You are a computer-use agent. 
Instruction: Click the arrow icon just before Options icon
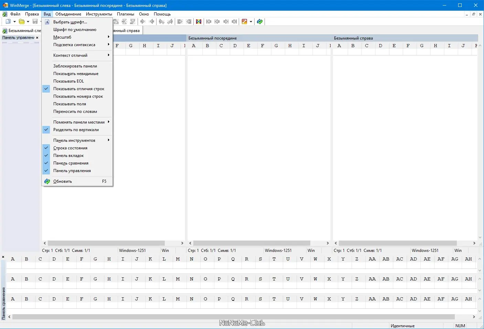click(x=235, y=22)
